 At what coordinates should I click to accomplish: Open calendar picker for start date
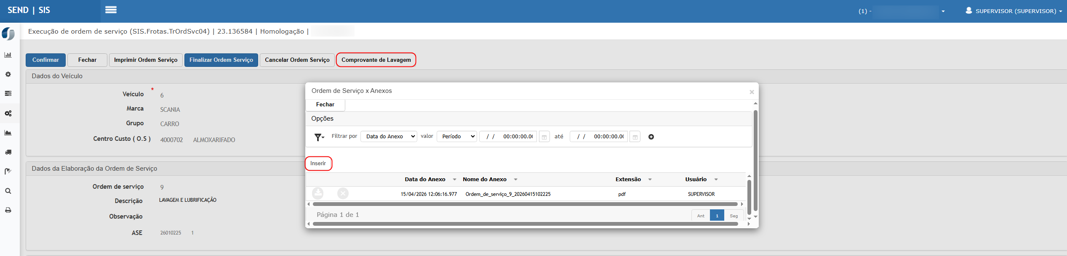tap(544, 137)
